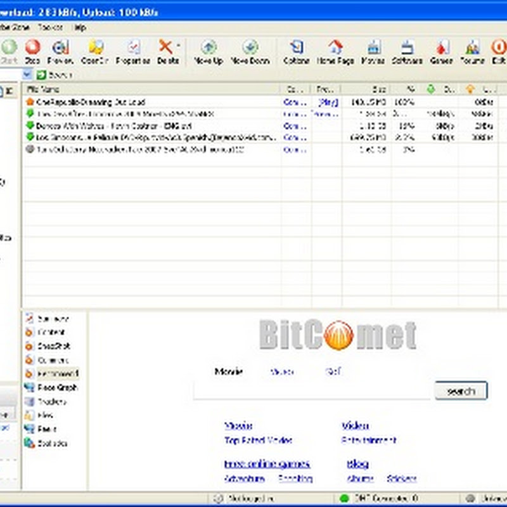
Task: Click the orange seeding icon of the OneRepublic row
Action: tap(30, 102)
